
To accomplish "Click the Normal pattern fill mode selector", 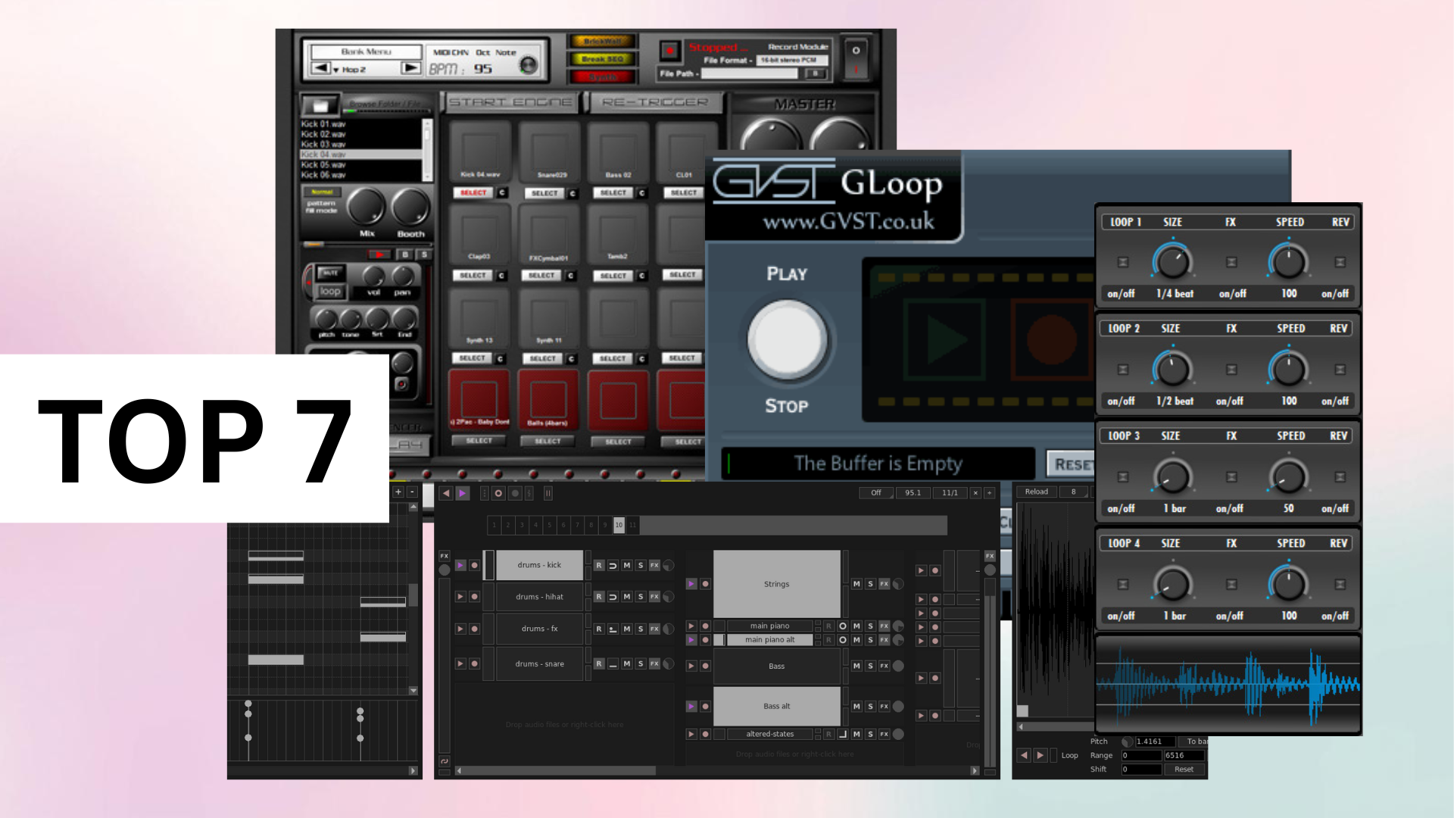I will point(323,192).
